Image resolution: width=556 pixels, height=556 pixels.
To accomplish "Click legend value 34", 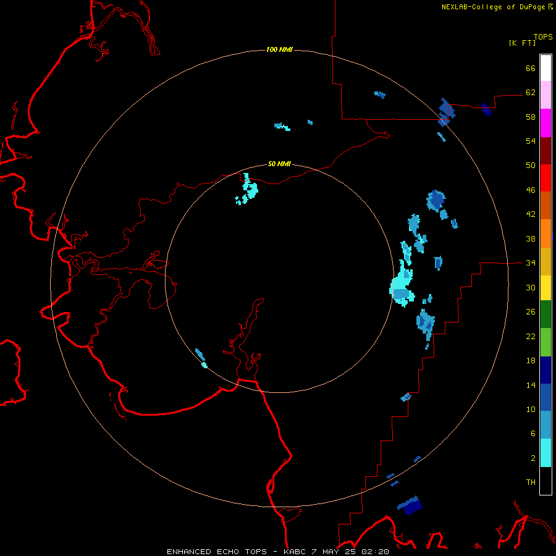I will click(531, 263).
